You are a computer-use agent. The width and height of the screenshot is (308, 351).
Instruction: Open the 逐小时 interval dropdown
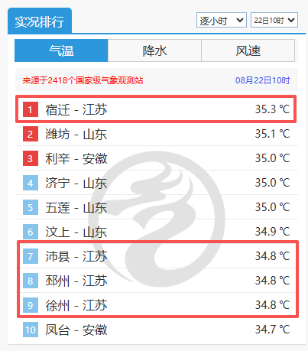tap(222, 20)
